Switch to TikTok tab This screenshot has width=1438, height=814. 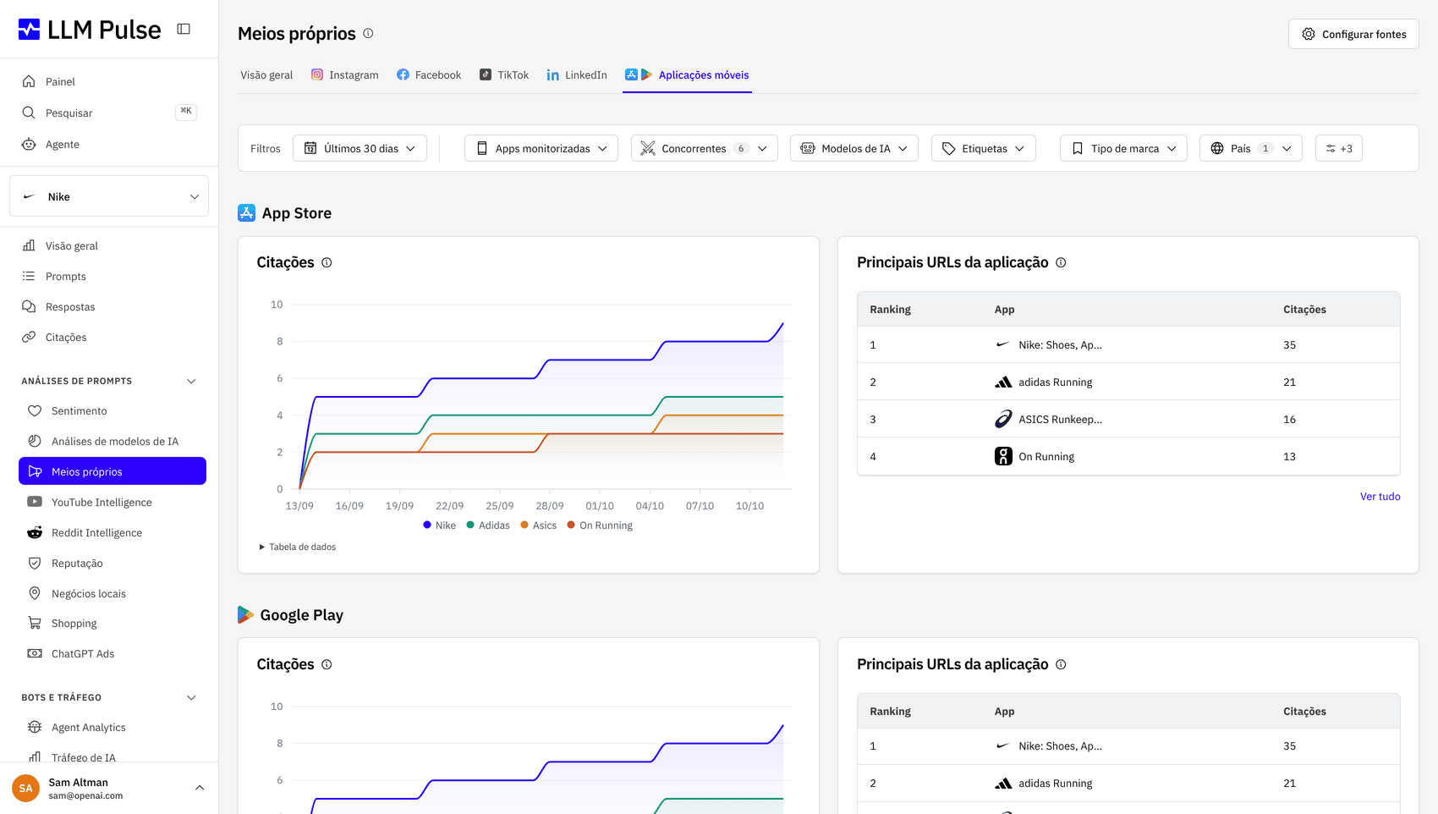(504, 74)
